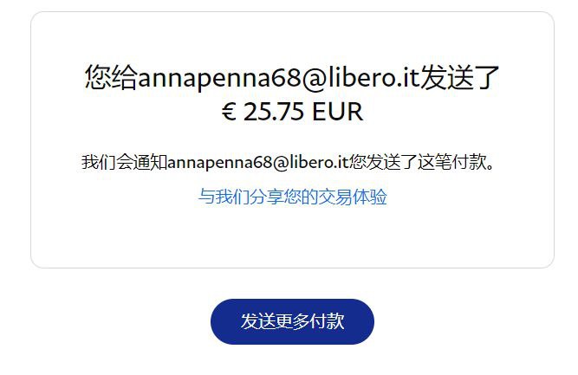Click the @ symbol in the notification sentence
Image resolution: width=578 pixels, height=375 pixels.
coord(282,163)
